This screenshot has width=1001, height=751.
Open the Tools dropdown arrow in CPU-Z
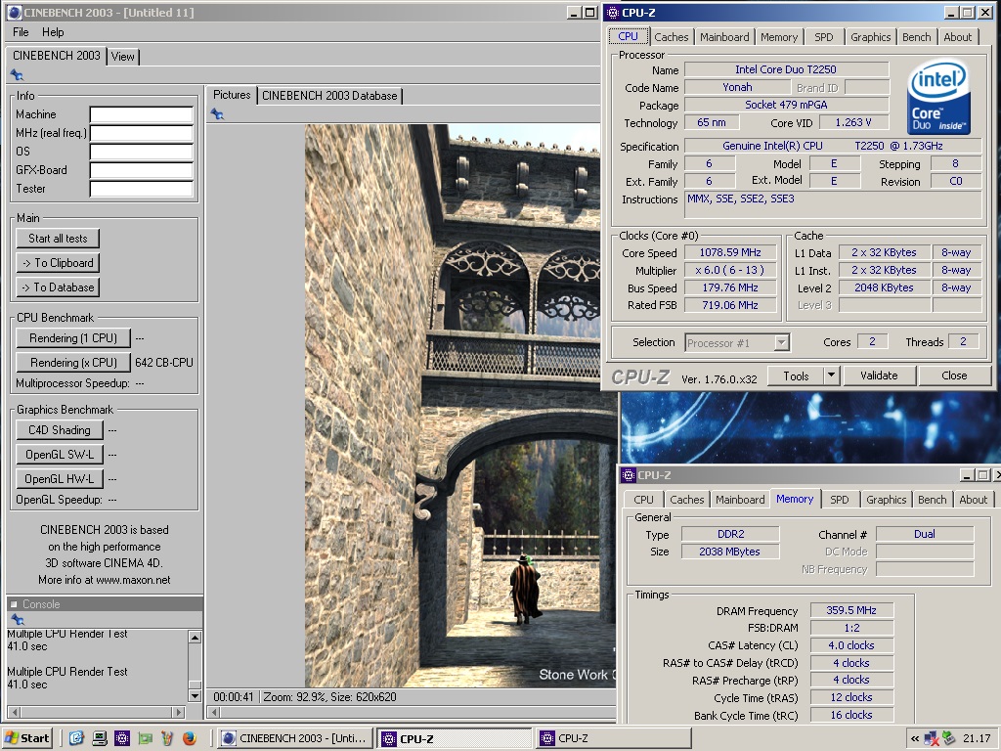[831, 375]
